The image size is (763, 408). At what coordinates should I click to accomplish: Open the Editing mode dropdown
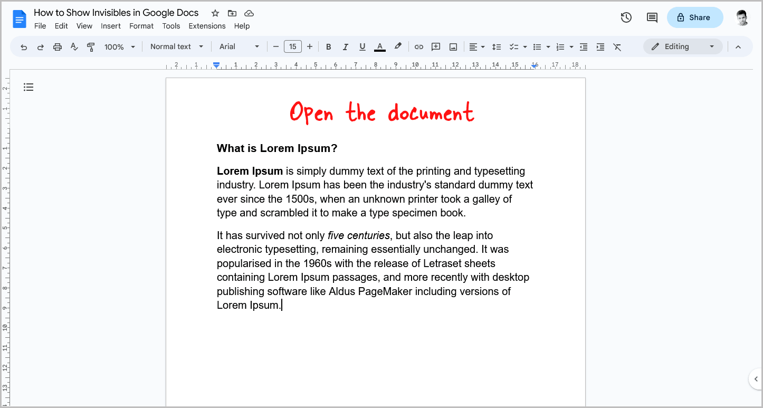(x=683, y=46)
